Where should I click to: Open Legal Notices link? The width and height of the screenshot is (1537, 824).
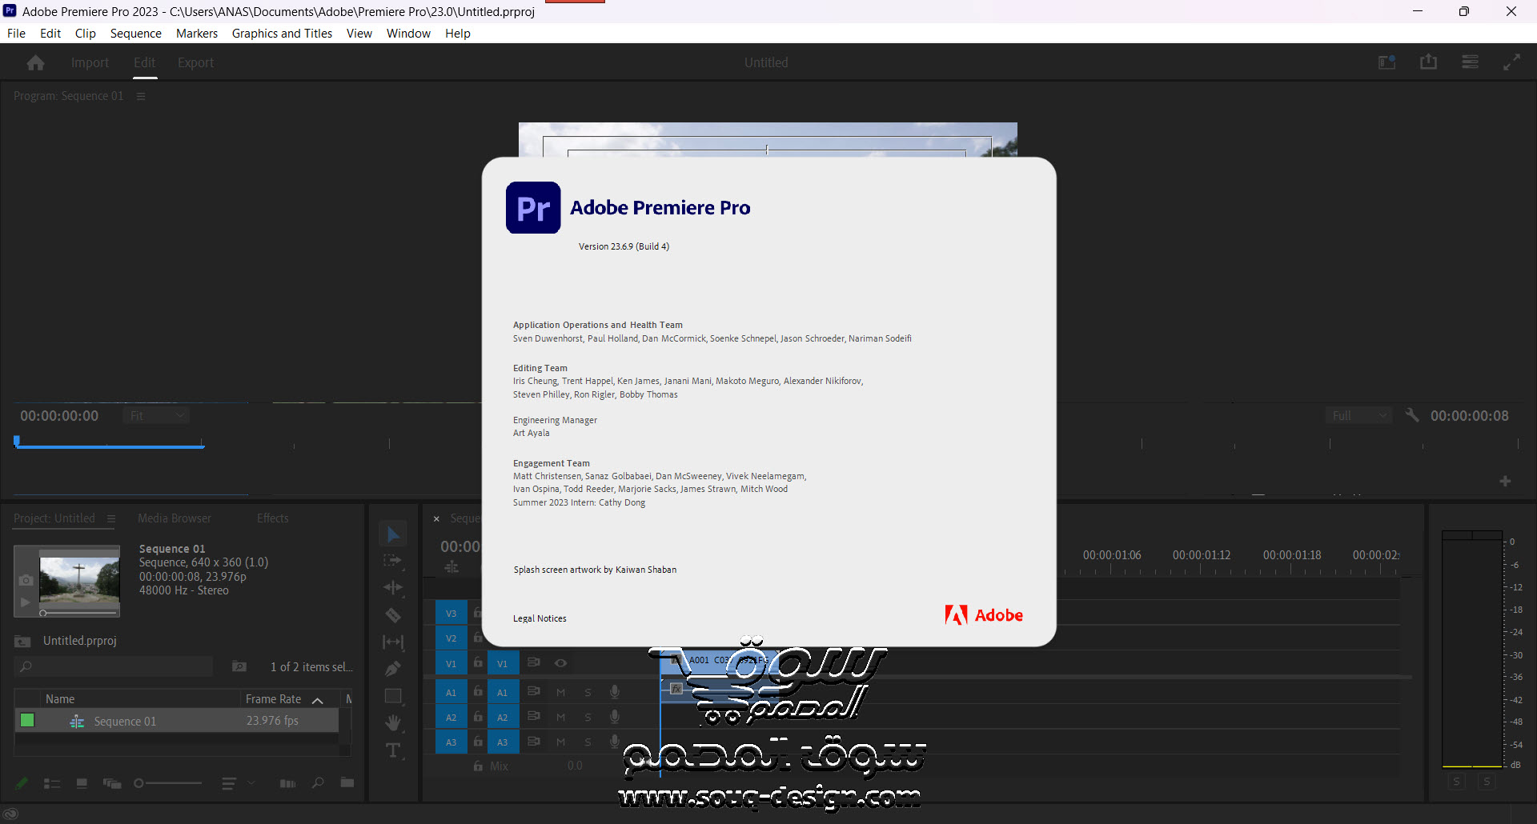(540, 618)
